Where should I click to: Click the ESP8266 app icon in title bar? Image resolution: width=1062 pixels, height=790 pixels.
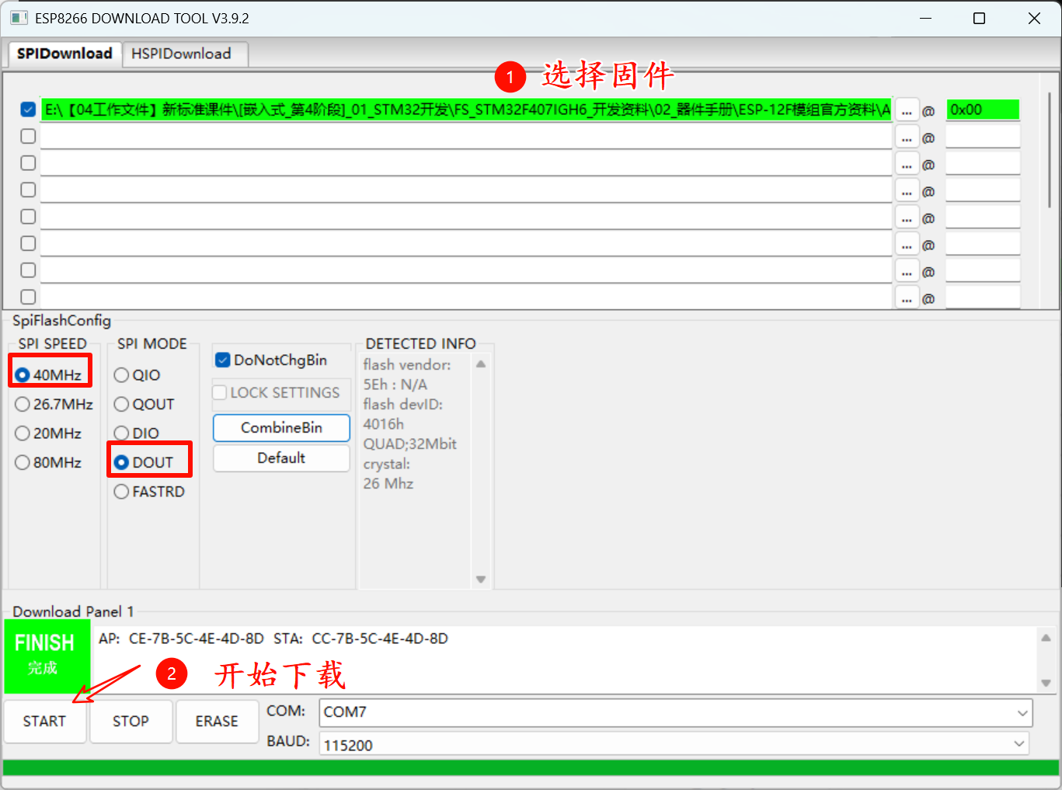point(19,18)
